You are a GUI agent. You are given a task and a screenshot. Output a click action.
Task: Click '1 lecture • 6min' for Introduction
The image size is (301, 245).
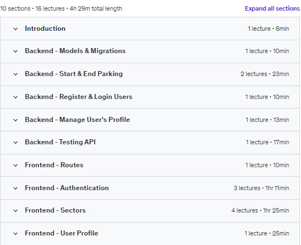tap(268, 29)
